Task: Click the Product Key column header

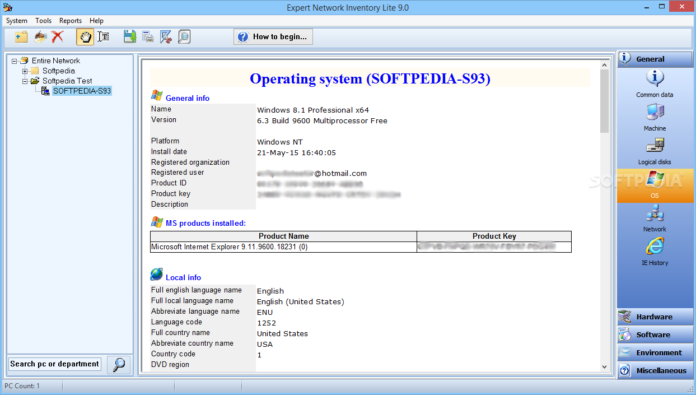Action: [x=494, y=236]
